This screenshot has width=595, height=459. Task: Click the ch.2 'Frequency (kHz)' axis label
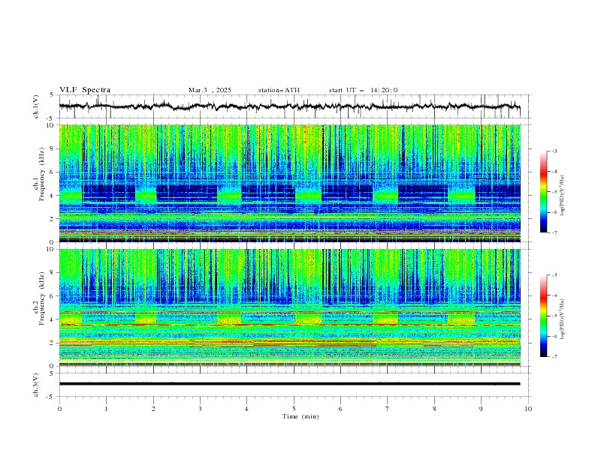(x=41, y=298)
